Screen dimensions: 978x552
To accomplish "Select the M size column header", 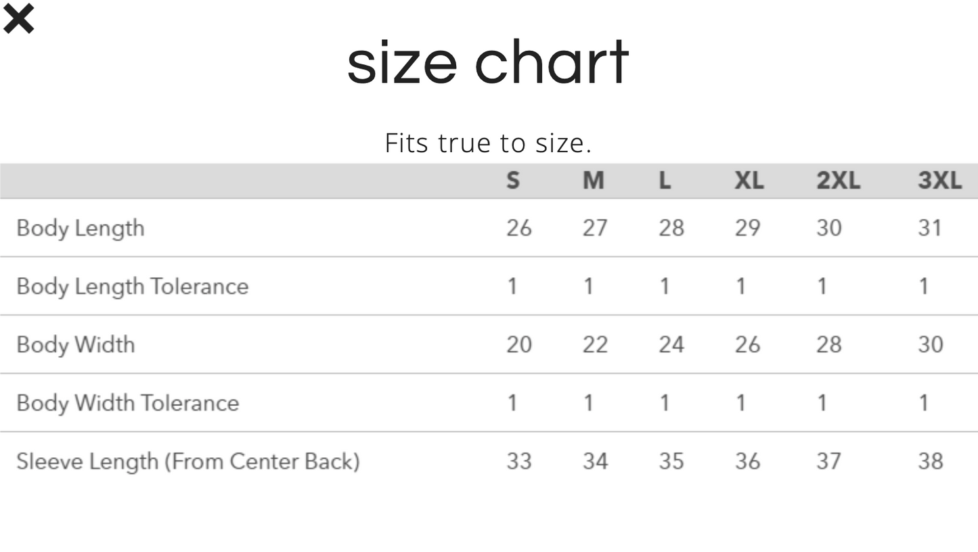I will point(593,181).
